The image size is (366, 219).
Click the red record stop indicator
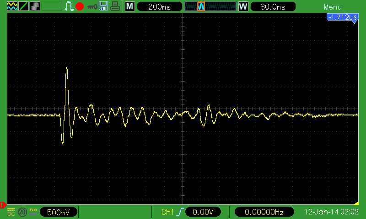[x=80, y=6]
